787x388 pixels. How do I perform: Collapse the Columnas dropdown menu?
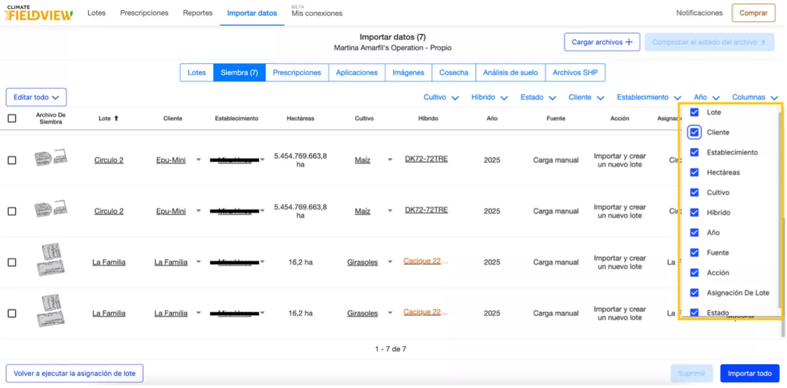(x=754, y=97)
